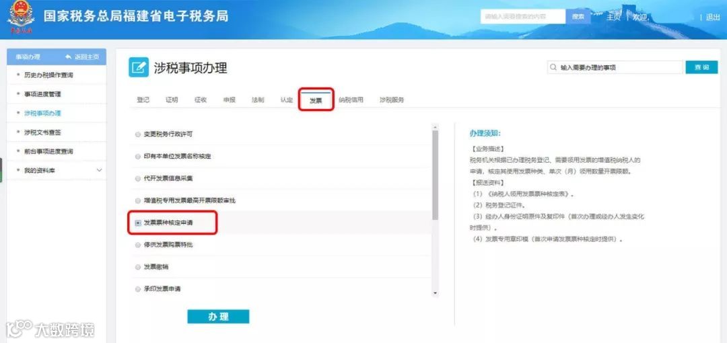Select the 发票缴销 radio button

[x=138, y=267]
